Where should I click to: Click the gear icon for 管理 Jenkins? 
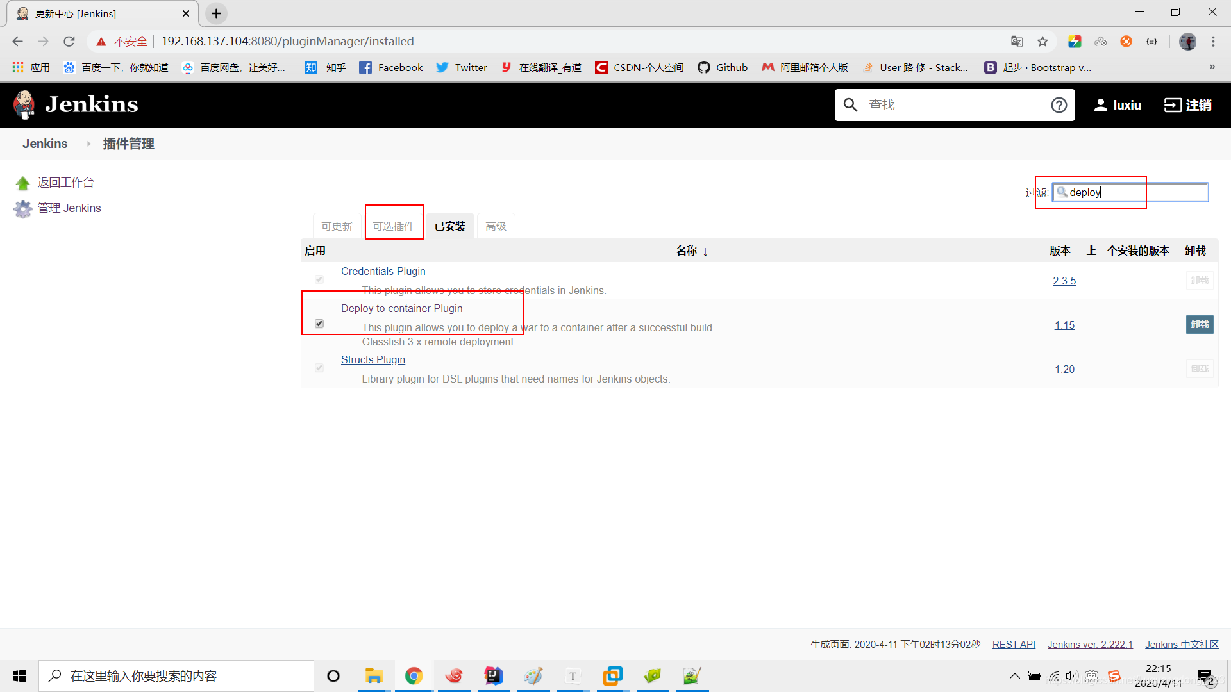pos(23,209)
